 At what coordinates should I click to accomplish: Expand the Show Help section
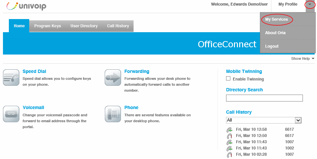[x=303, y=58]
